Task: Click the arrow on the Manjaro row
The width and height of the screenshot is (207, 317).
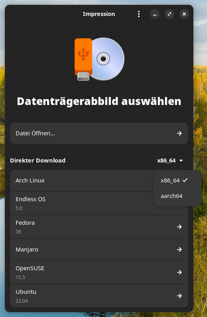Action: click(x=180, y=250)
